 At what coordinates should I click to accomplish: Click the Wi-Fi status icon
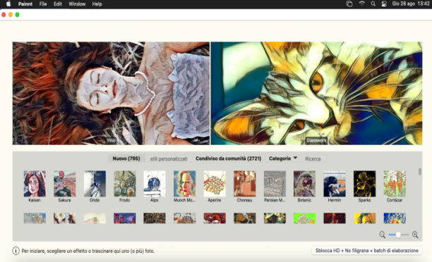(361, 4)
